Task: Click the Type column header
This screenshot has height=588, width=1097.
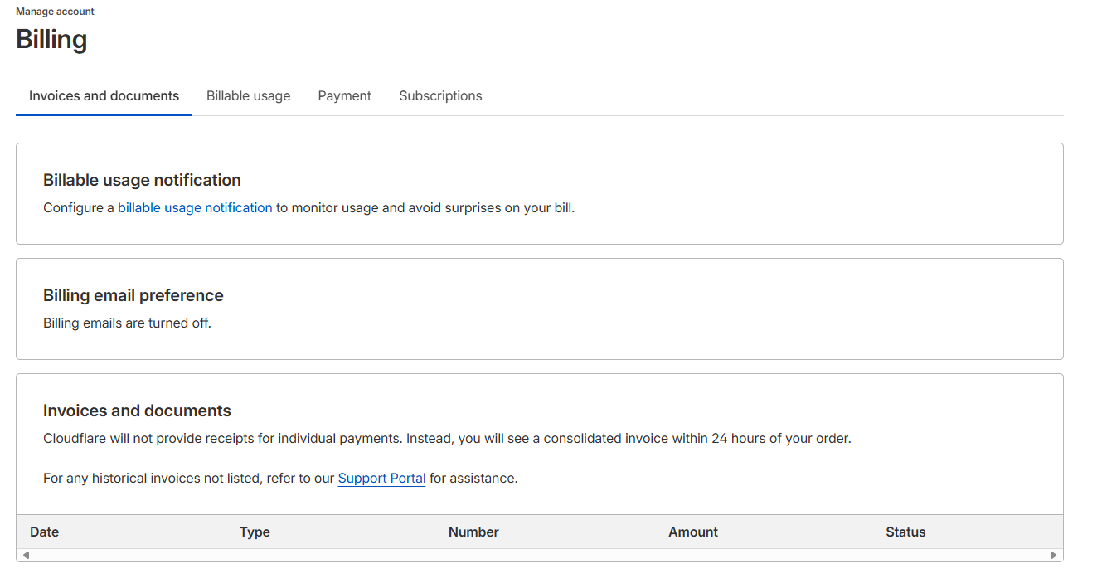Action: pos(255,532)
